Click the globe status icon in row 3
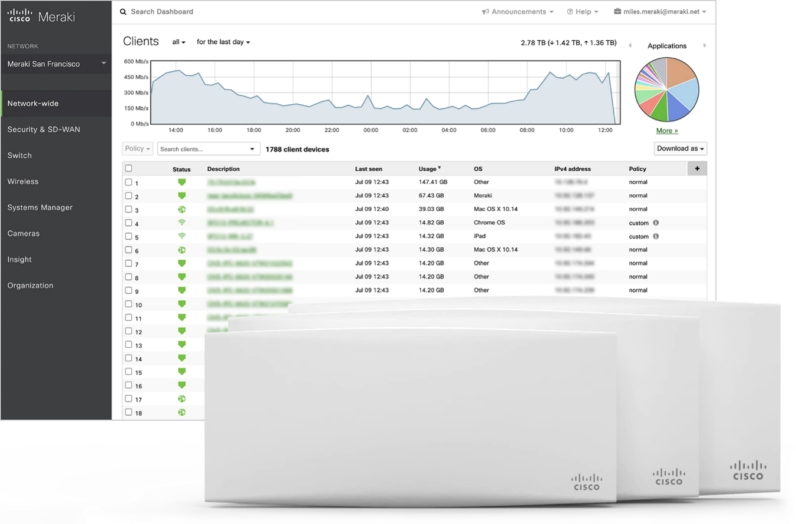 (182, 209)
